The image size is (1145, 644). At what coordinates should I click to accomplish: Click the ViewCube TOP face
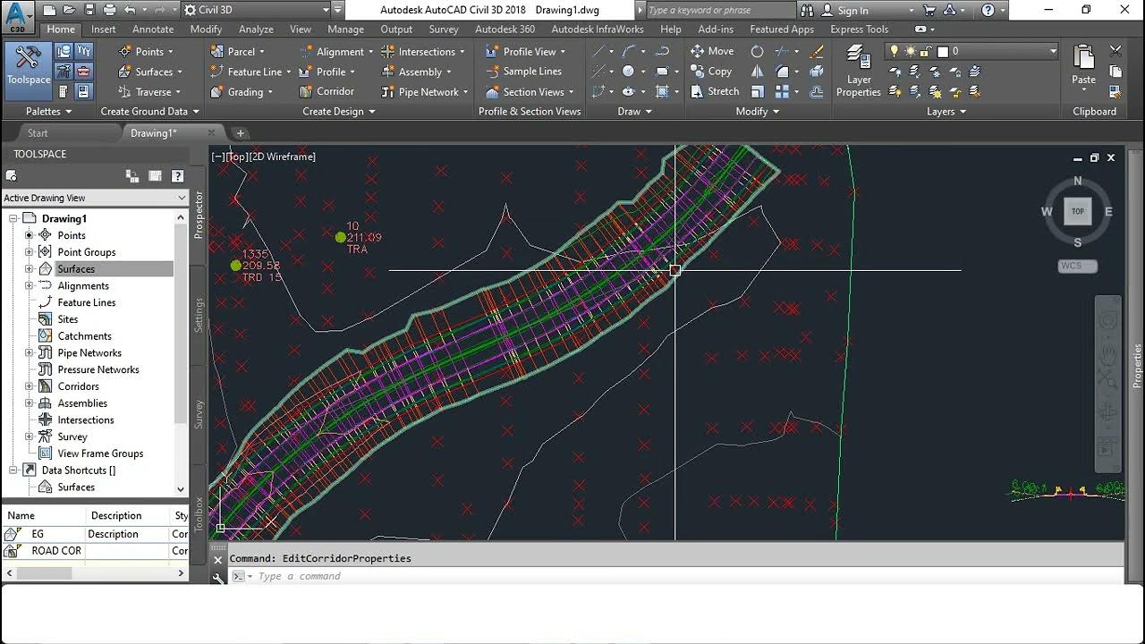click(1077, 212)
